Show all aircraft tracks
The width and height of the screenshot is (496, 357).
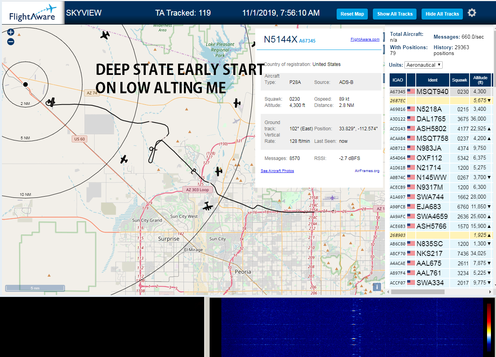pyautogui.click(x=395, y=14)
